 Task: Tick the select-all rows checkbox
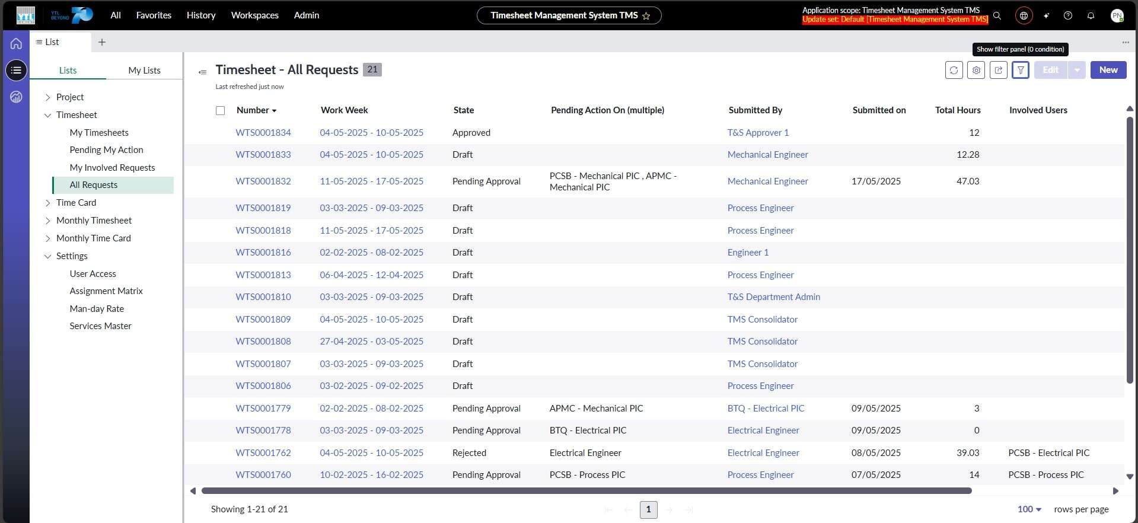click(221, 111)
